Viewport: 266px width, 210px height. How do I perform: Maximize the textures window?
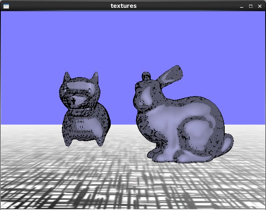251,6
